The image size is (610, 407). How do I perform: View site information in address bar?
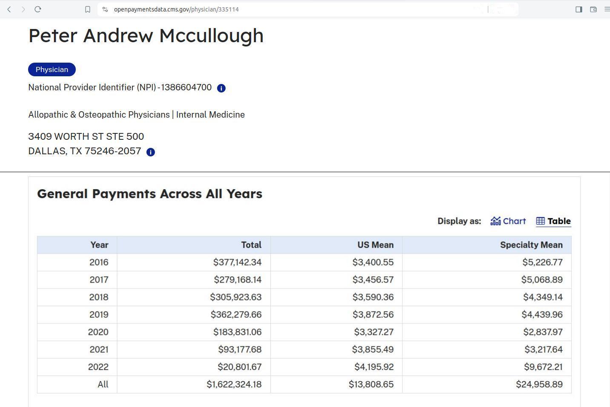(105, 9)
